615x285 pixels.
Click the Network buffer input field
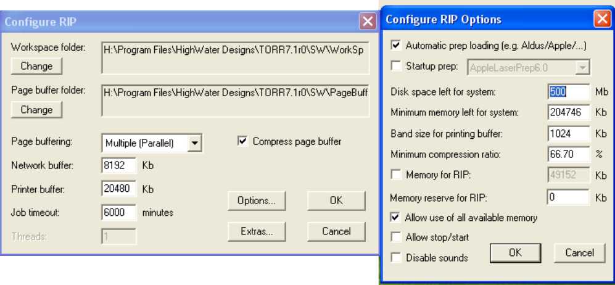coord(119,166)
